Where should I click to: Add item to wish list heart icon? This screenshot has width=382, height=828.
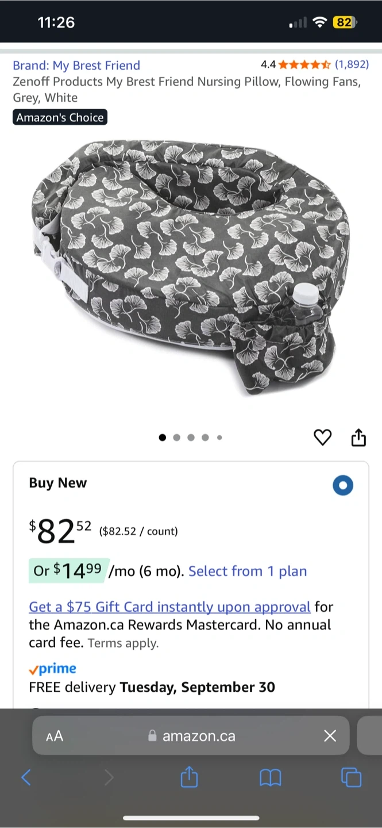[x=323, y=438]
